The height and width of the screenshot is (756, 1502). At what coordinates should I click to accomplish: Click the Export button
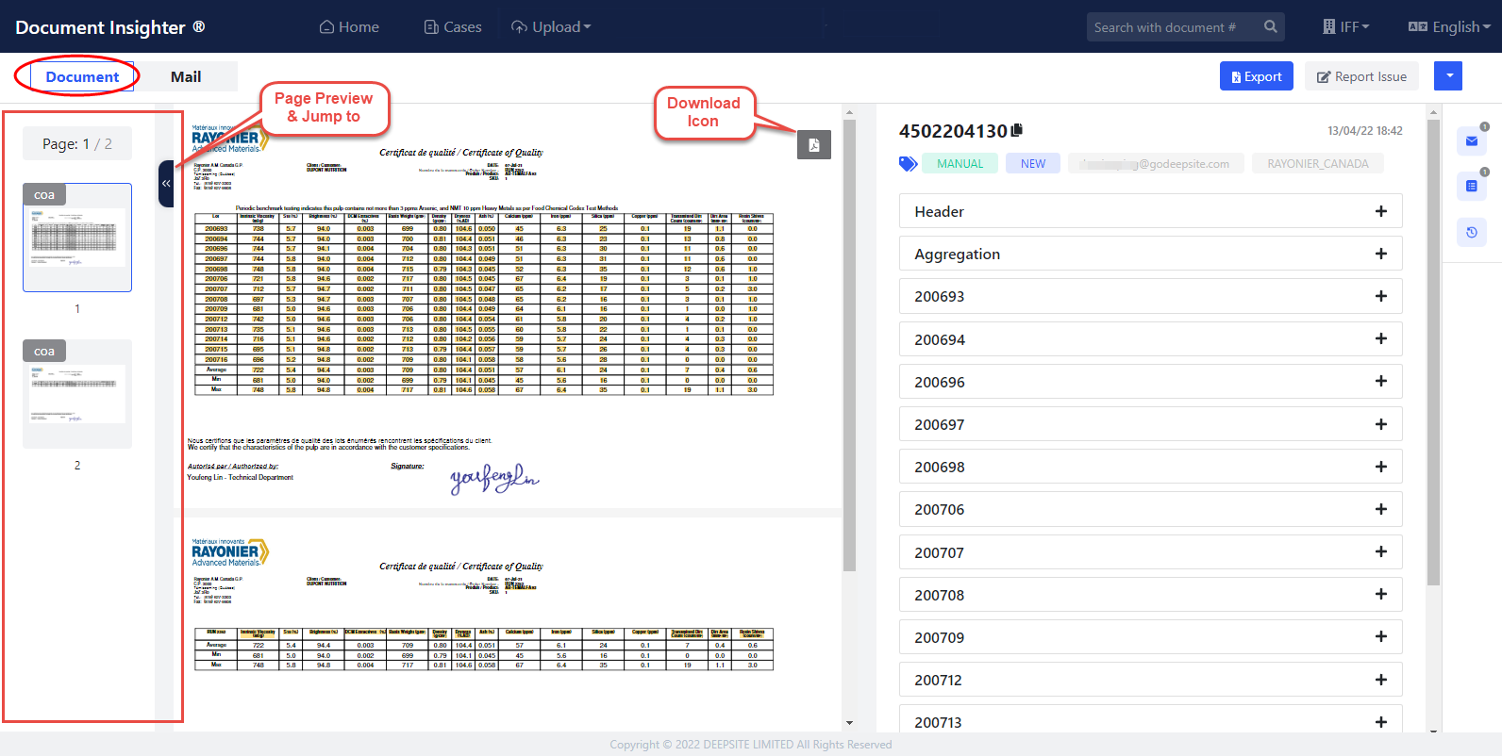pos(1256,77)
